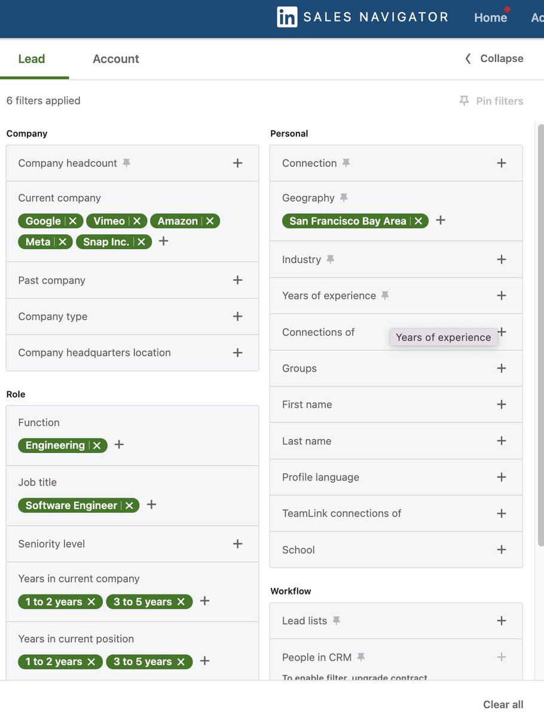544x717 pixels.
Task: Remove the Google company filter
Action: pyautogui.click(x=73, y=221)
